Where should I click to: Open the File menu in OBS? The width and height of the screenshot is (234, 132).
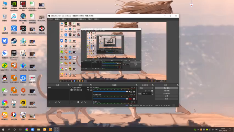pos(50,19)
